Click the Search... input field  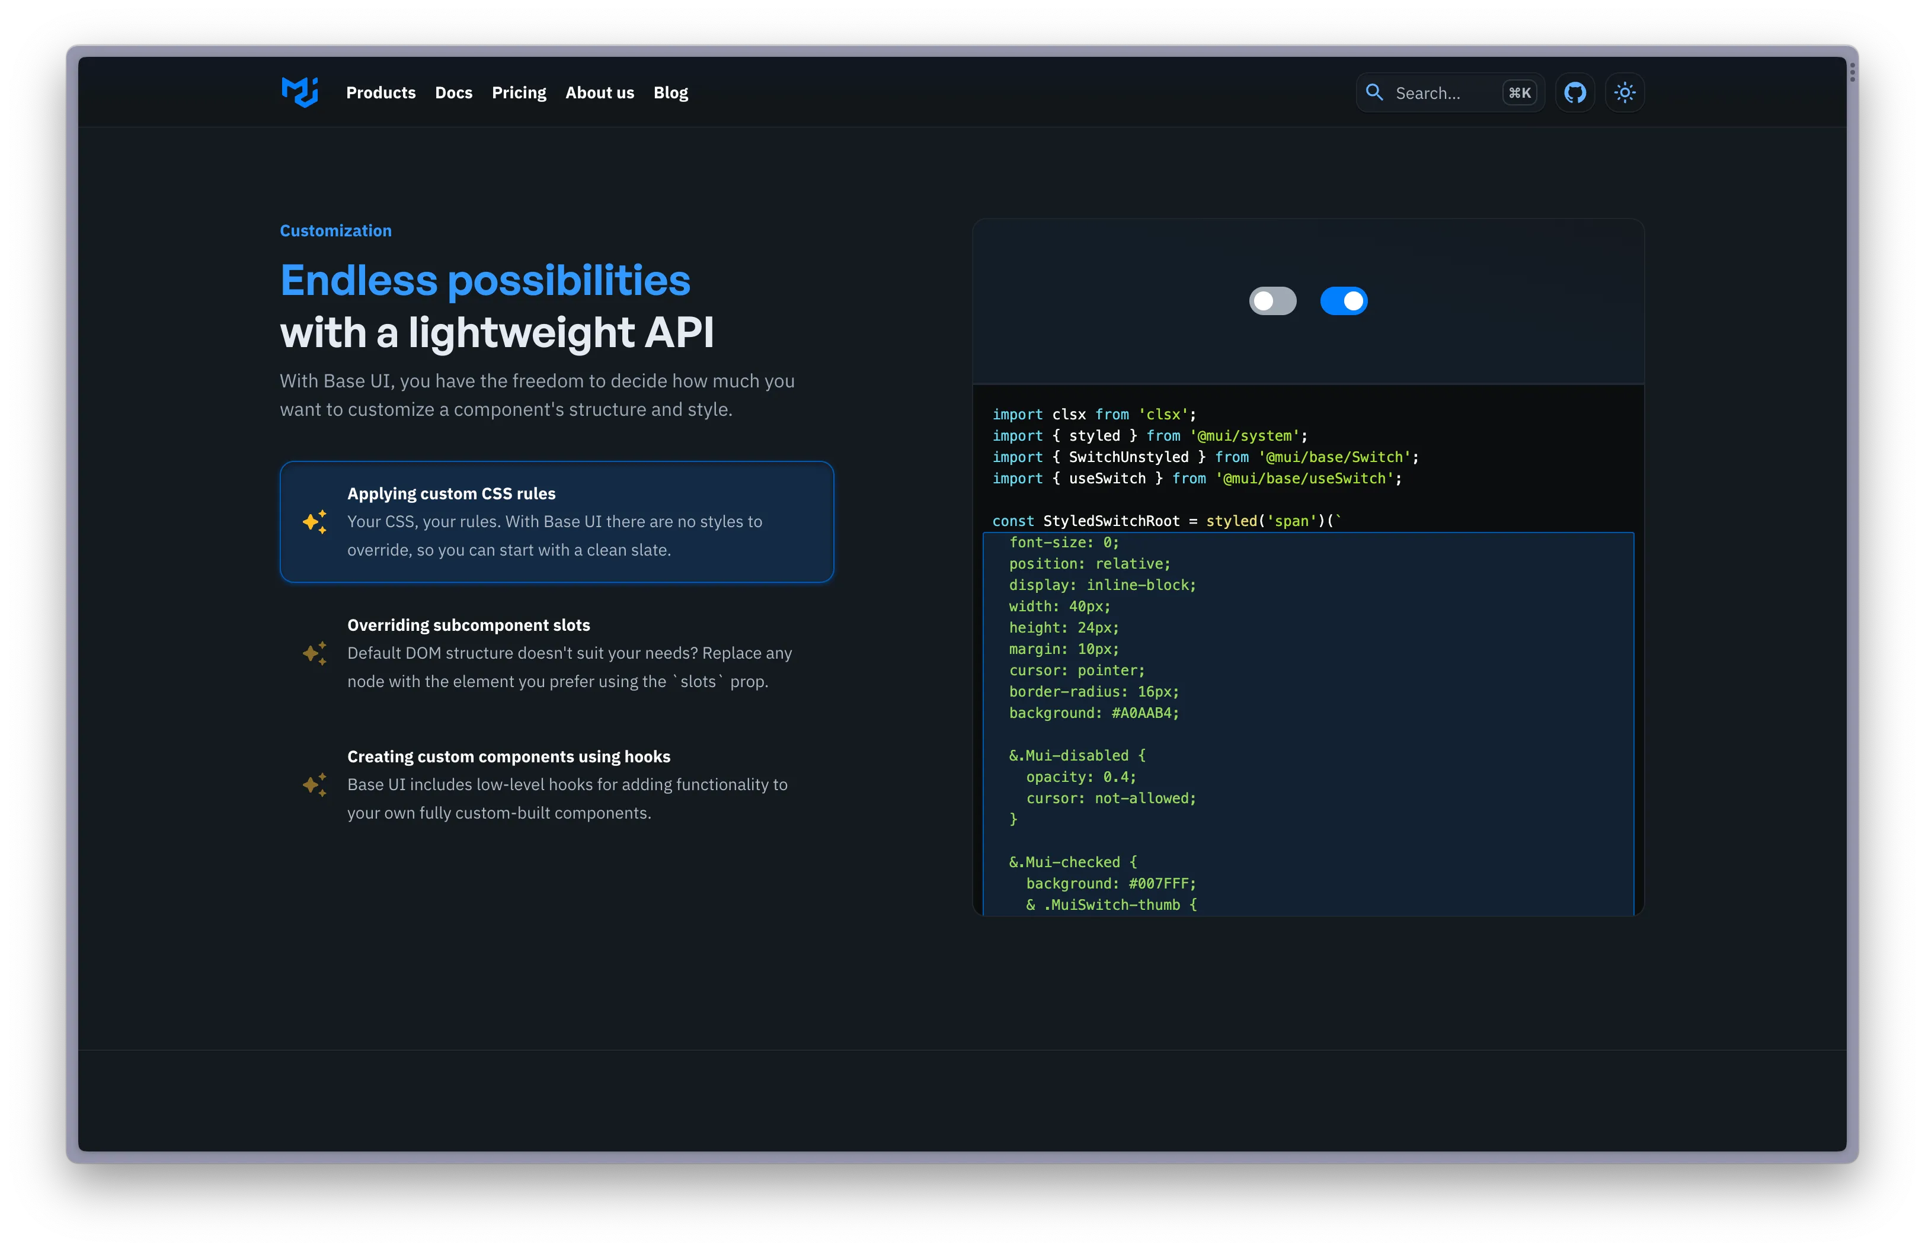pos(1440,93)
